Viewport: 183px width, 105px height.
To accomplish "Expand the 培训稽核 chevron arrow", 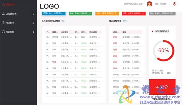I will click(34, 32).
